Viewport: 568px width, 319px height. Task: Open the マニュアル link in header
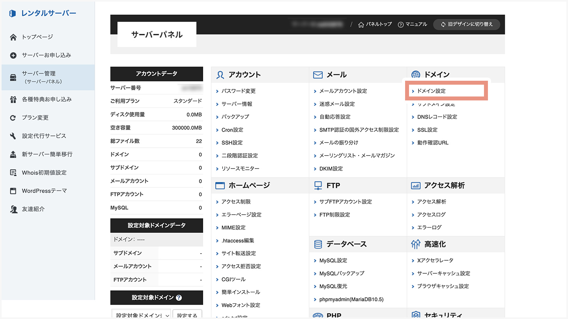pyautogui.click(x=413, y=24)
